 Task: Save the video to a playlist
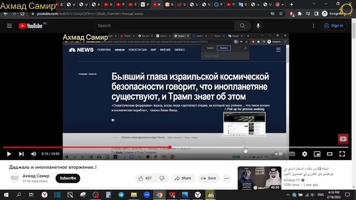209,178
